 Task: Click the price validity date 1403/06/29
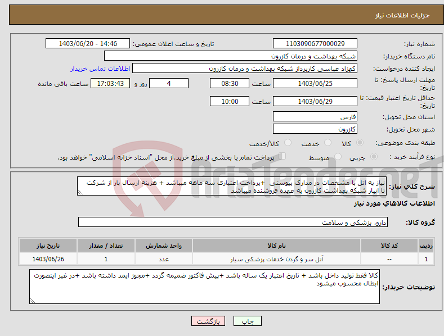tap(315, 101)
